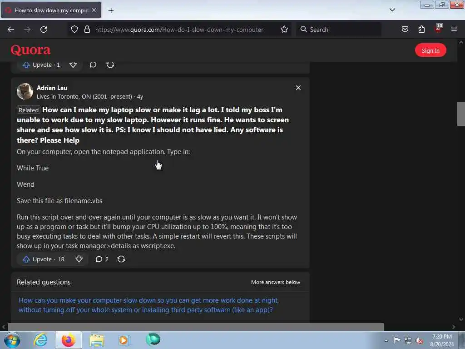Click the vertical page scrollbar thumb
This screenshot has height=349, width=465.
[x=461, y=114]
